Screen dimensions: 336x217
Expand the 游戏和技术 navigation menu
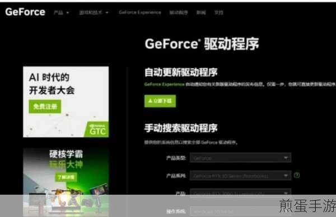[94, 13]
